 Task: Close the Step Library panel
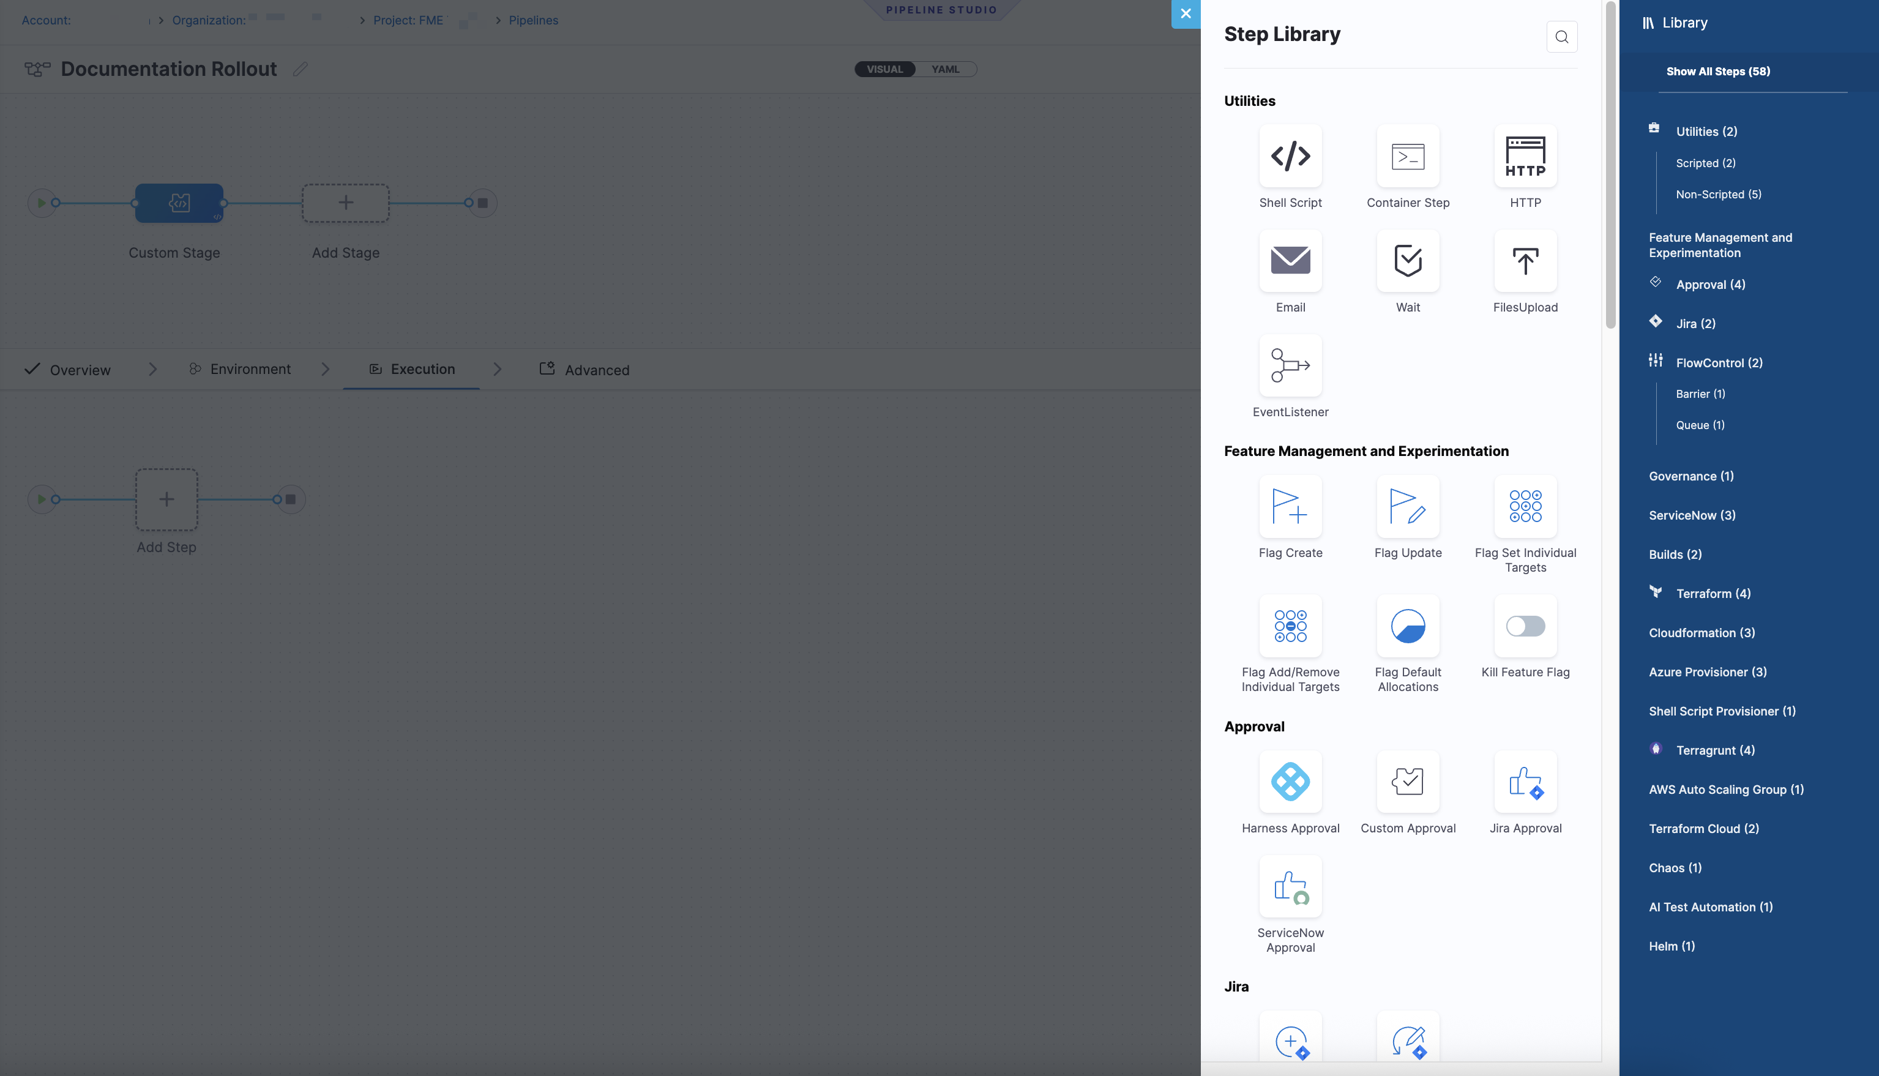tap(1185, 14)
